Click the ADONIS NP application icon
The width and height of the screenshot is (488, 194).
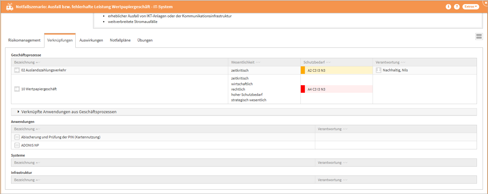click(x=17, y=145)
